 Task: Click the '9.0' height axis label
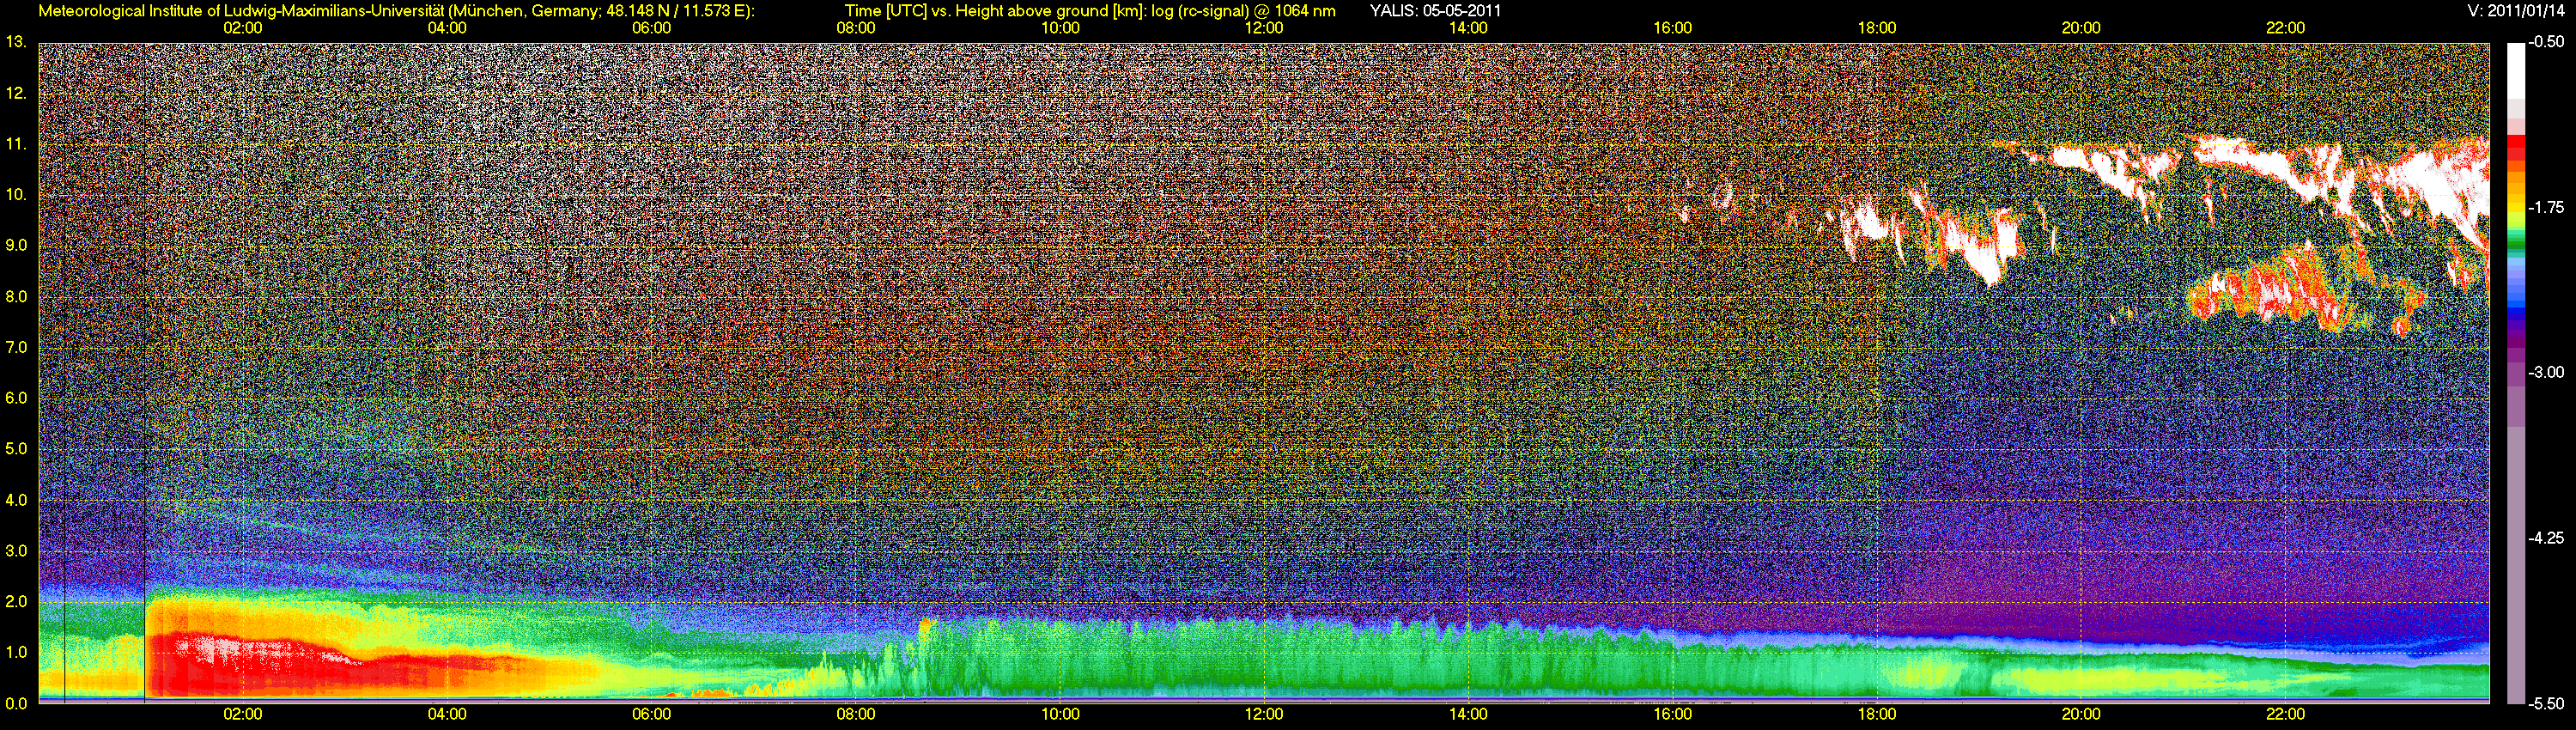pyautogui.click(x=16, y=246)
